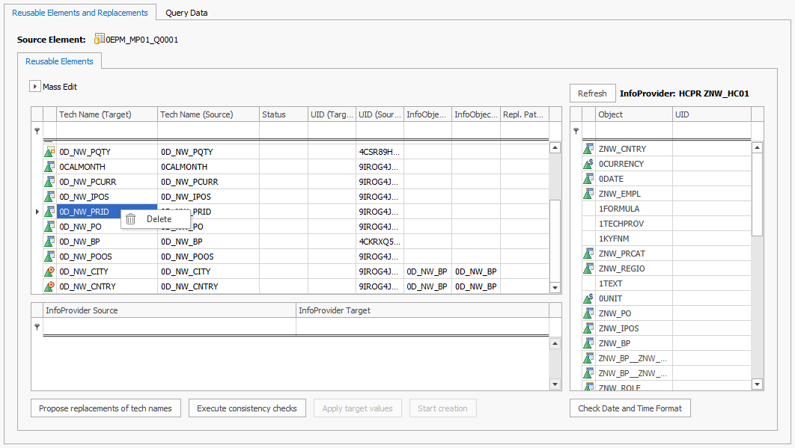Image resolution: width=795 pixels, height=448 pixels.
Task: Click the filter funnel icon in the target elements grid
Action: click(x=37, y=129)
